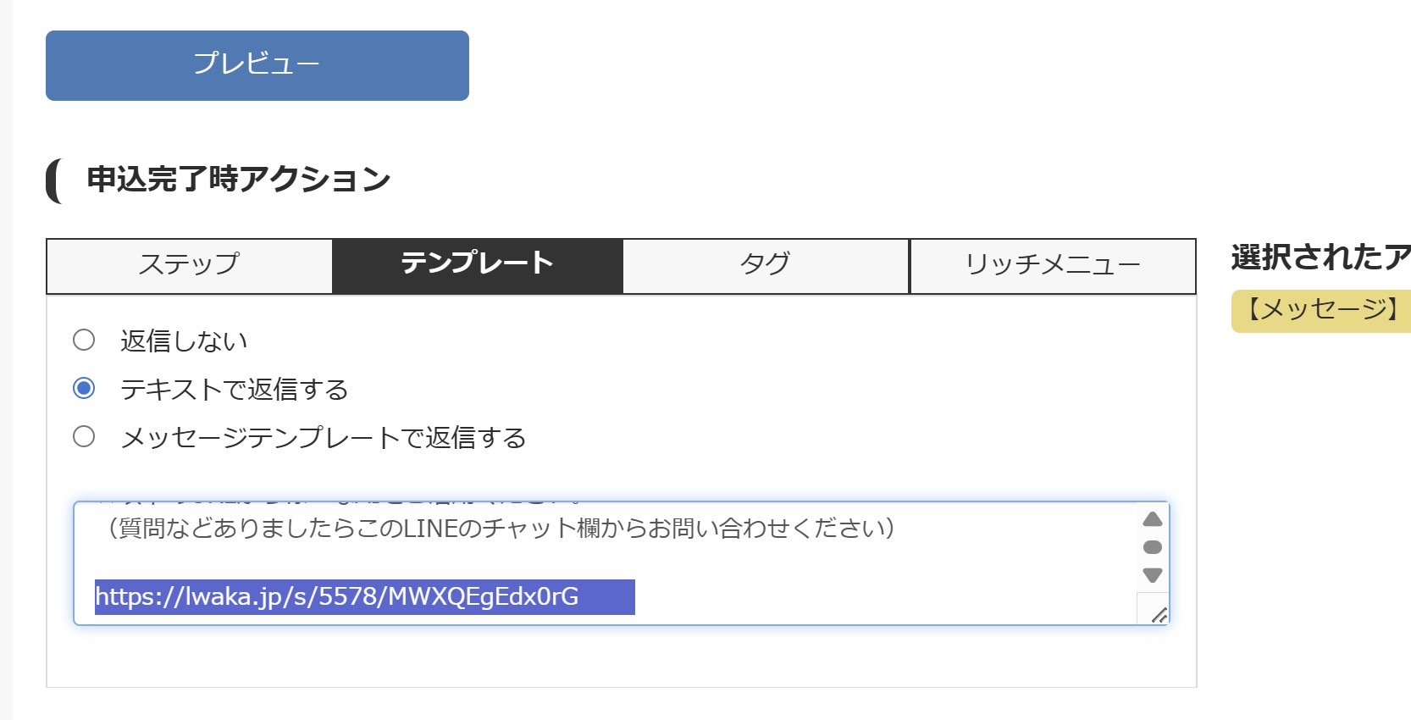This screenshot has height=720, width=1411.
Task: Click the textarea scrollbar thumb
Action: coord(1152,547)
